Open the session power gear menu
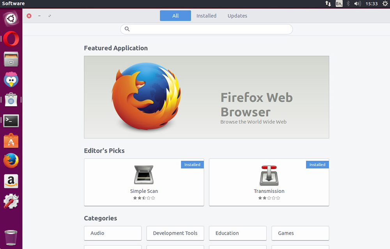Screen dimensions: 390x249 tap(385, 4)
